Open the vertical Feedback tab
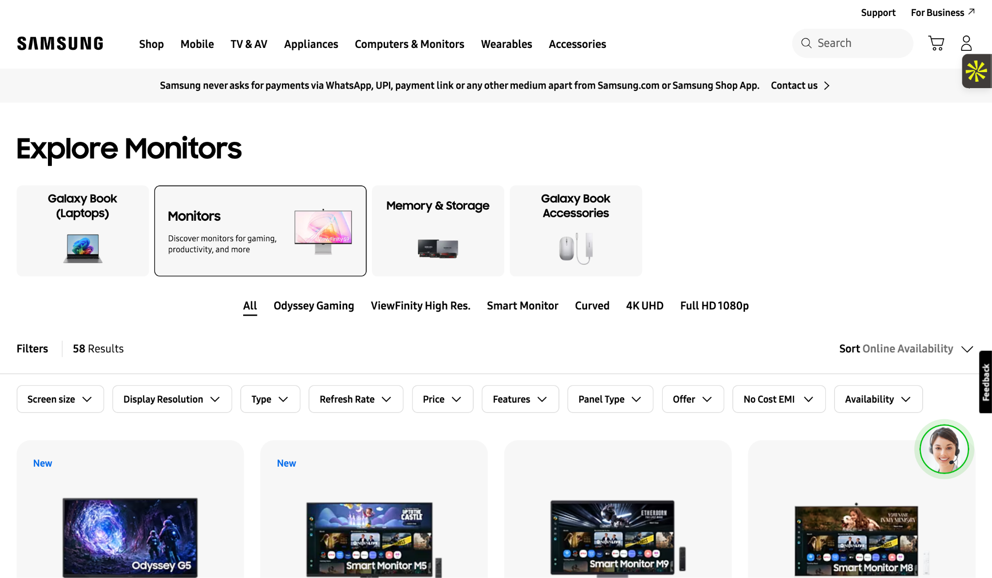The height and width of the screenshot is (578, 992). (985, 382)
